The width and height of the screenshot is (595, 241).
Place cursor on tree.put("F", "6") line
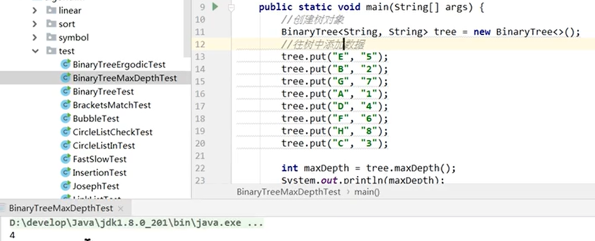tap(335, 119)
